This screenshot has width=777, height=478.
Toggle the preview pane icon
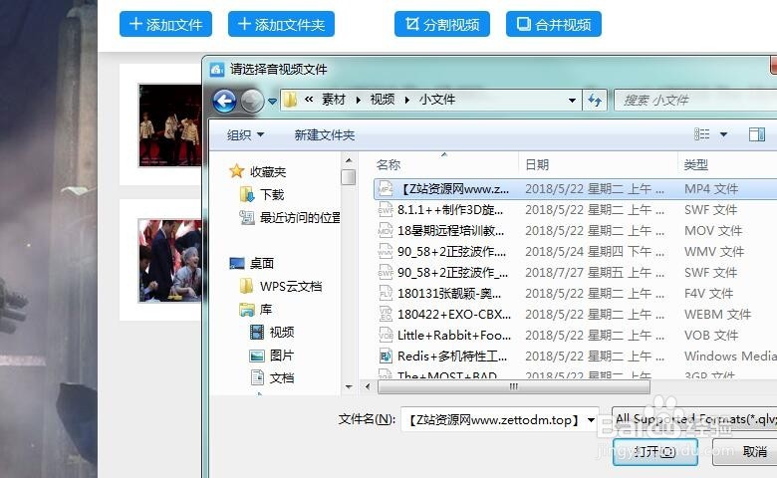tap(757, 134)
